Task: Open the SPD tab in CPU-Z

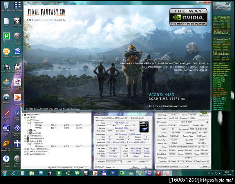Action: click(x=126, y=118)
